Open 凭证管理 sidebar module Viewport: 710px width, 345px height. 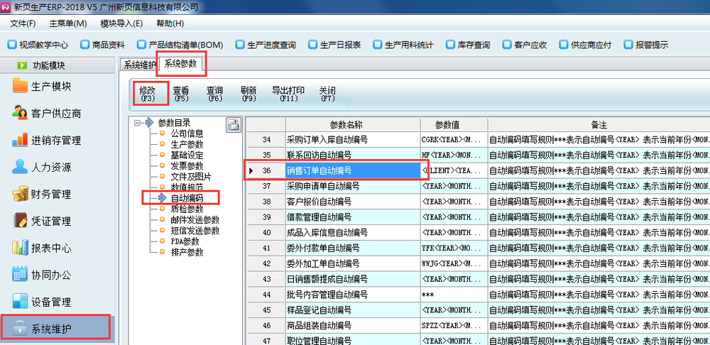point(51,221)
